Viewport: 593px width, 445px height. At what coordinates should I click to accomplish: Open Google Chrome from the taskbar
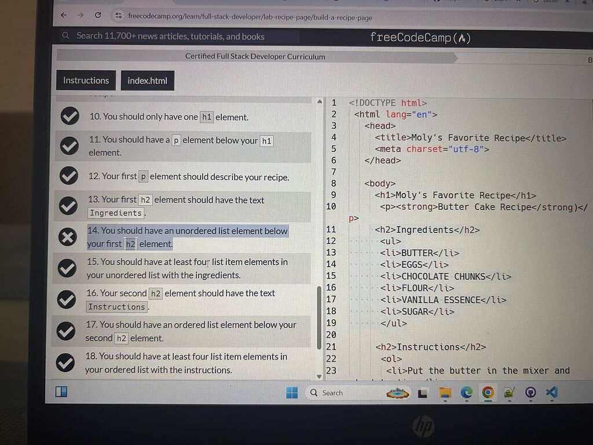click(487, 392)
